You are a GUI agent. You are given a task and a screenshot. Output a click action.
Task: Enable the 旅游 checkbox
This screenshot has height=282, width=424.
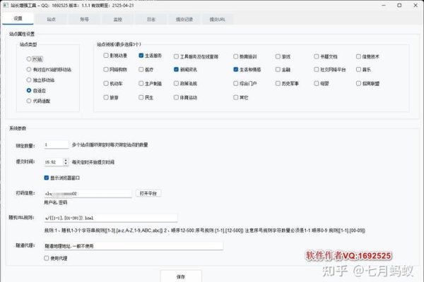[106, 97]
